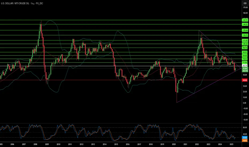This screenshot has width=249, height=147.
Task: Click the 84.65 green level tag
Action: tap(245, 56)
